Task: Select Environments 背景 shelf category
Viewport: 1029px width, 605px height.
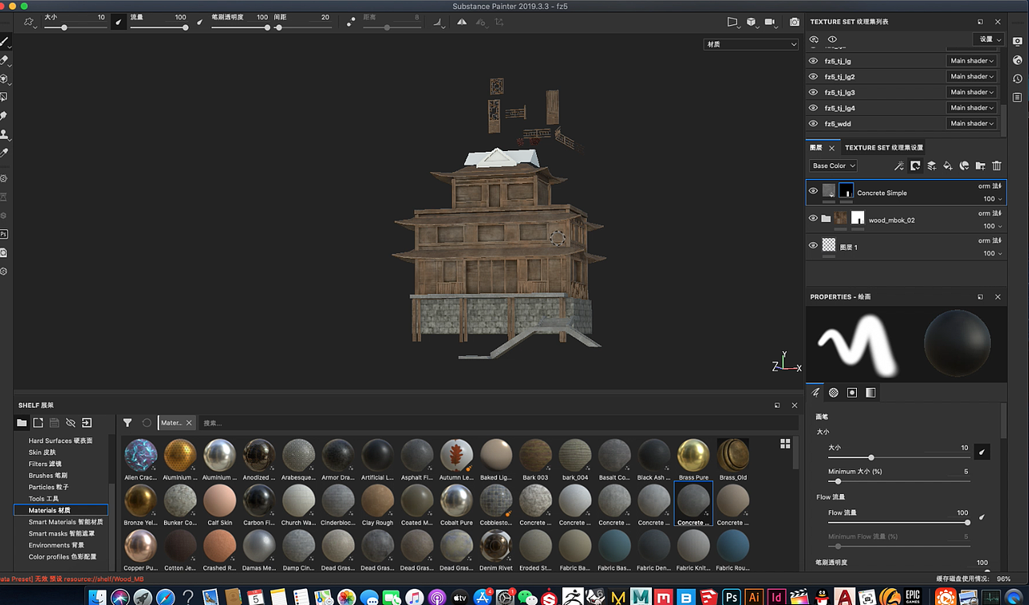Action: click(x=56, y=546)
